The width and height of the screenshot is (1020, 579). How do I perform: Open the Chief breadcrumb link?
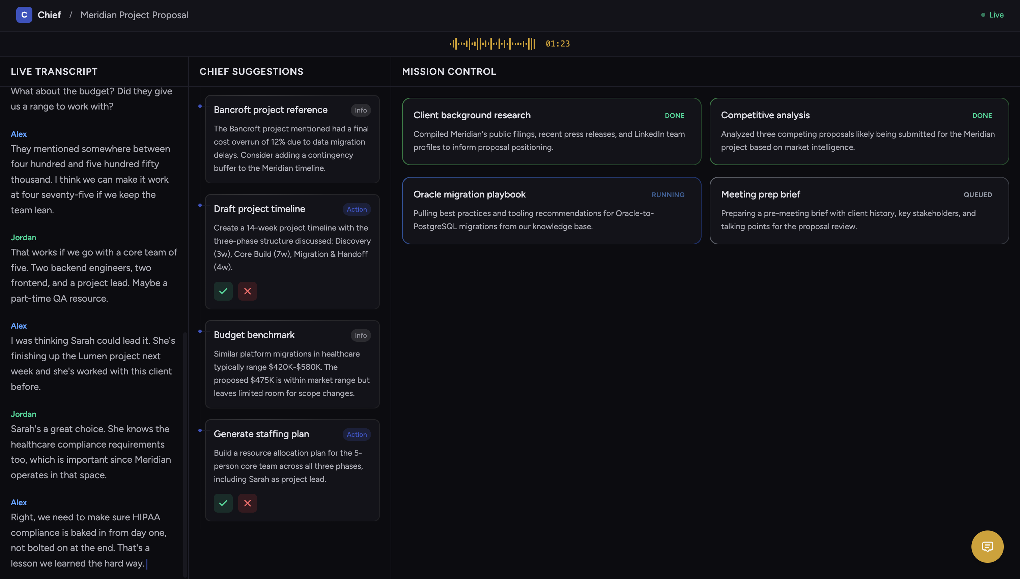[49, 15]
